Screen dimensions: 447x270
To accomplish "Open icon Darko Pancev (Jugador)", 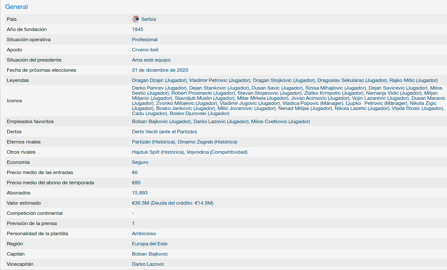I will tap(159, 88).
